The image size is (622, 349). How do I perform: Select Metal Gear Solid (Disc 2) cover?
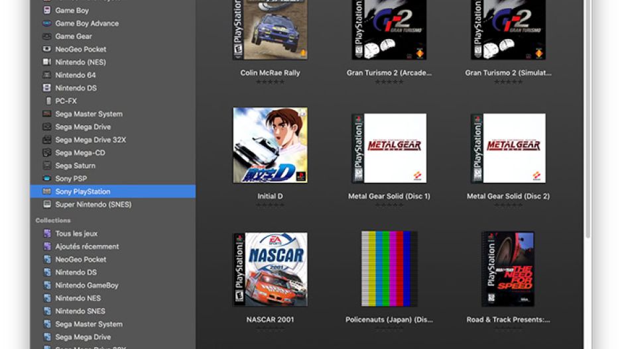click(x=508, y=148)
